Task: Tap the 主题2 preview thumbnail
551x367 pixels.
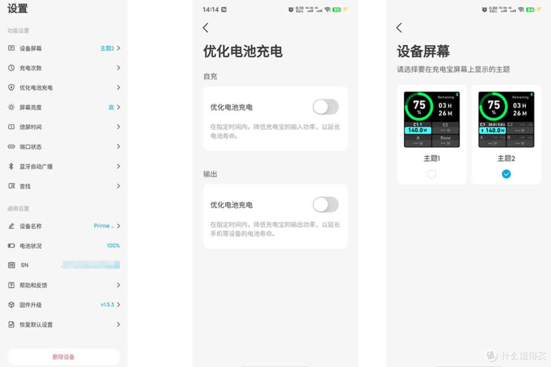Action: [506, 119]
